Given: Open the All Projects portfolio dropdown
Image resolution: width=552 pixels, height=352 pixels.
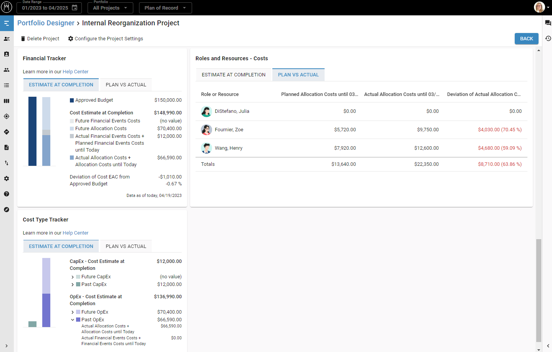Looking at the screenshot, I should pyautogui.click(x=110, y=8).
